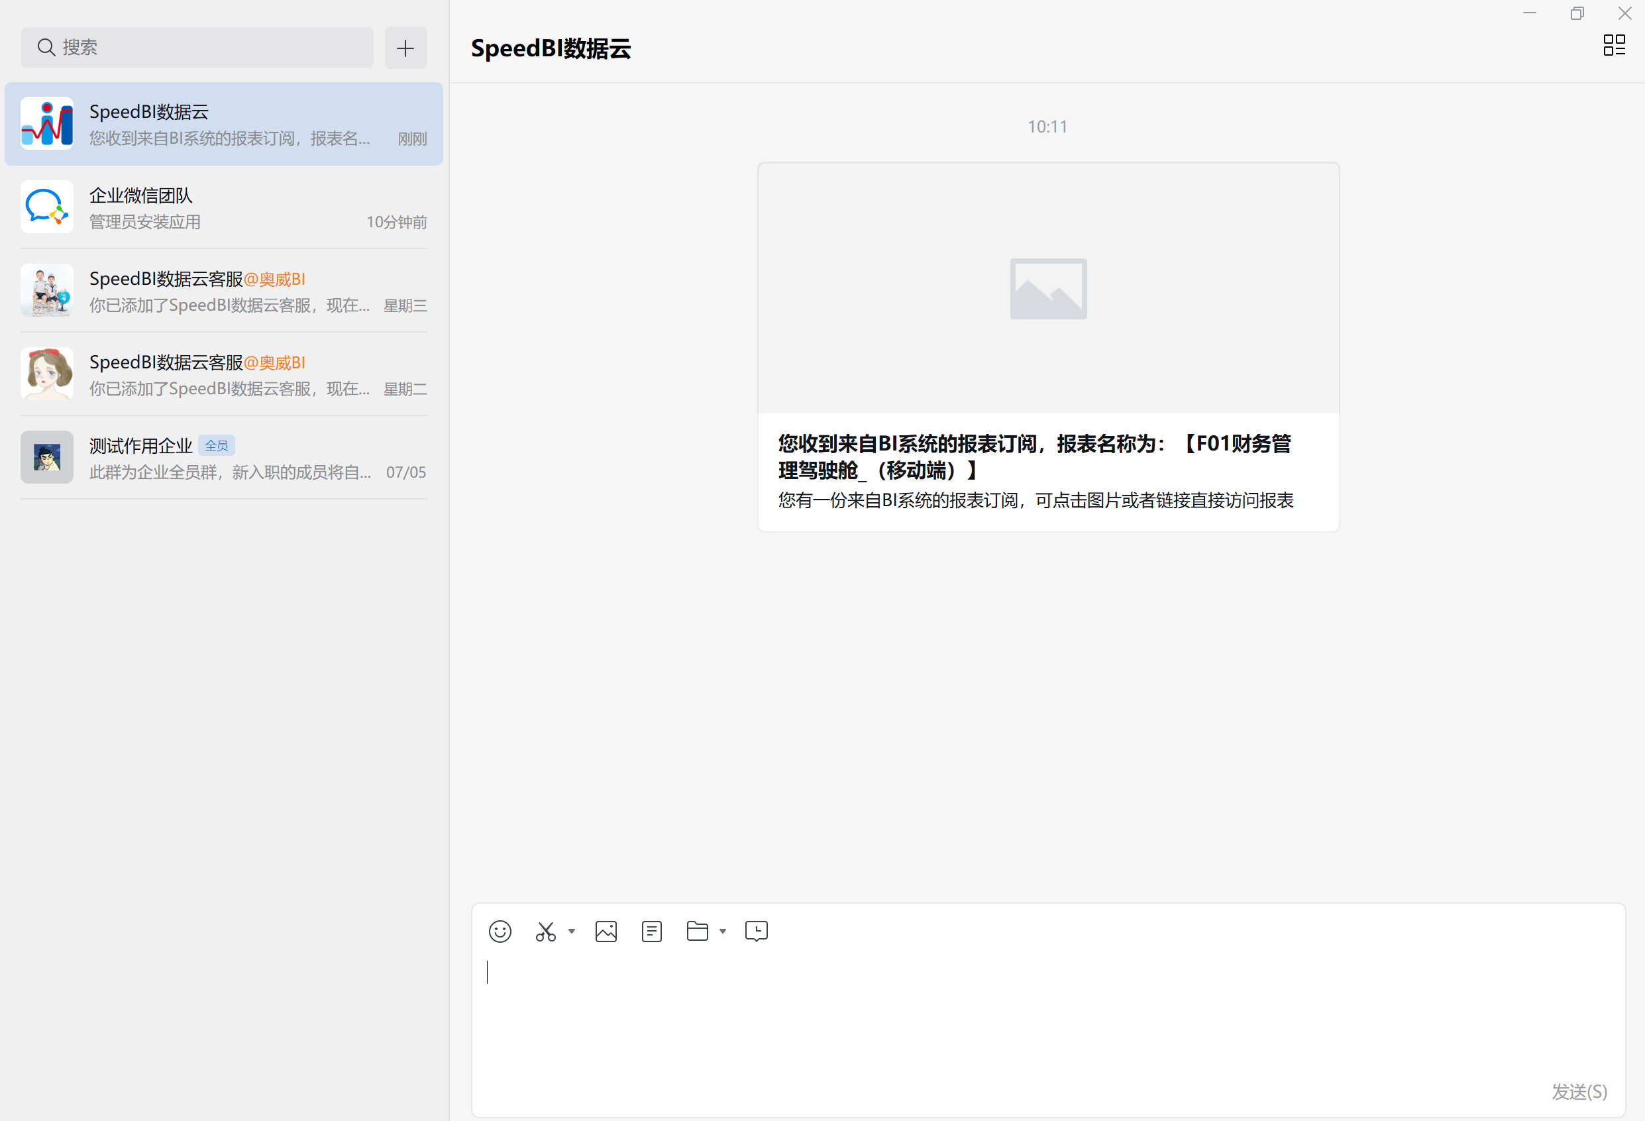Image resolution: width=1645 pixels, height=1121 pixels.
Task: Expand screenshot options arrow beside scissors
Action: point(572,932)
